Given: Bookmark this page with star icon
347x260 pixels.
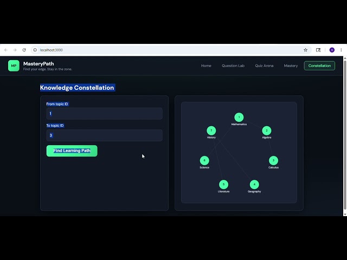Looking at the screenshot, I should click(305, 50).
